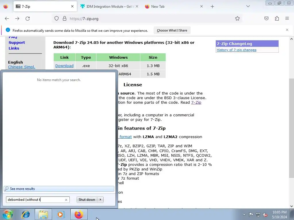Open the 7-Zip license link

[x=196, y=102]
